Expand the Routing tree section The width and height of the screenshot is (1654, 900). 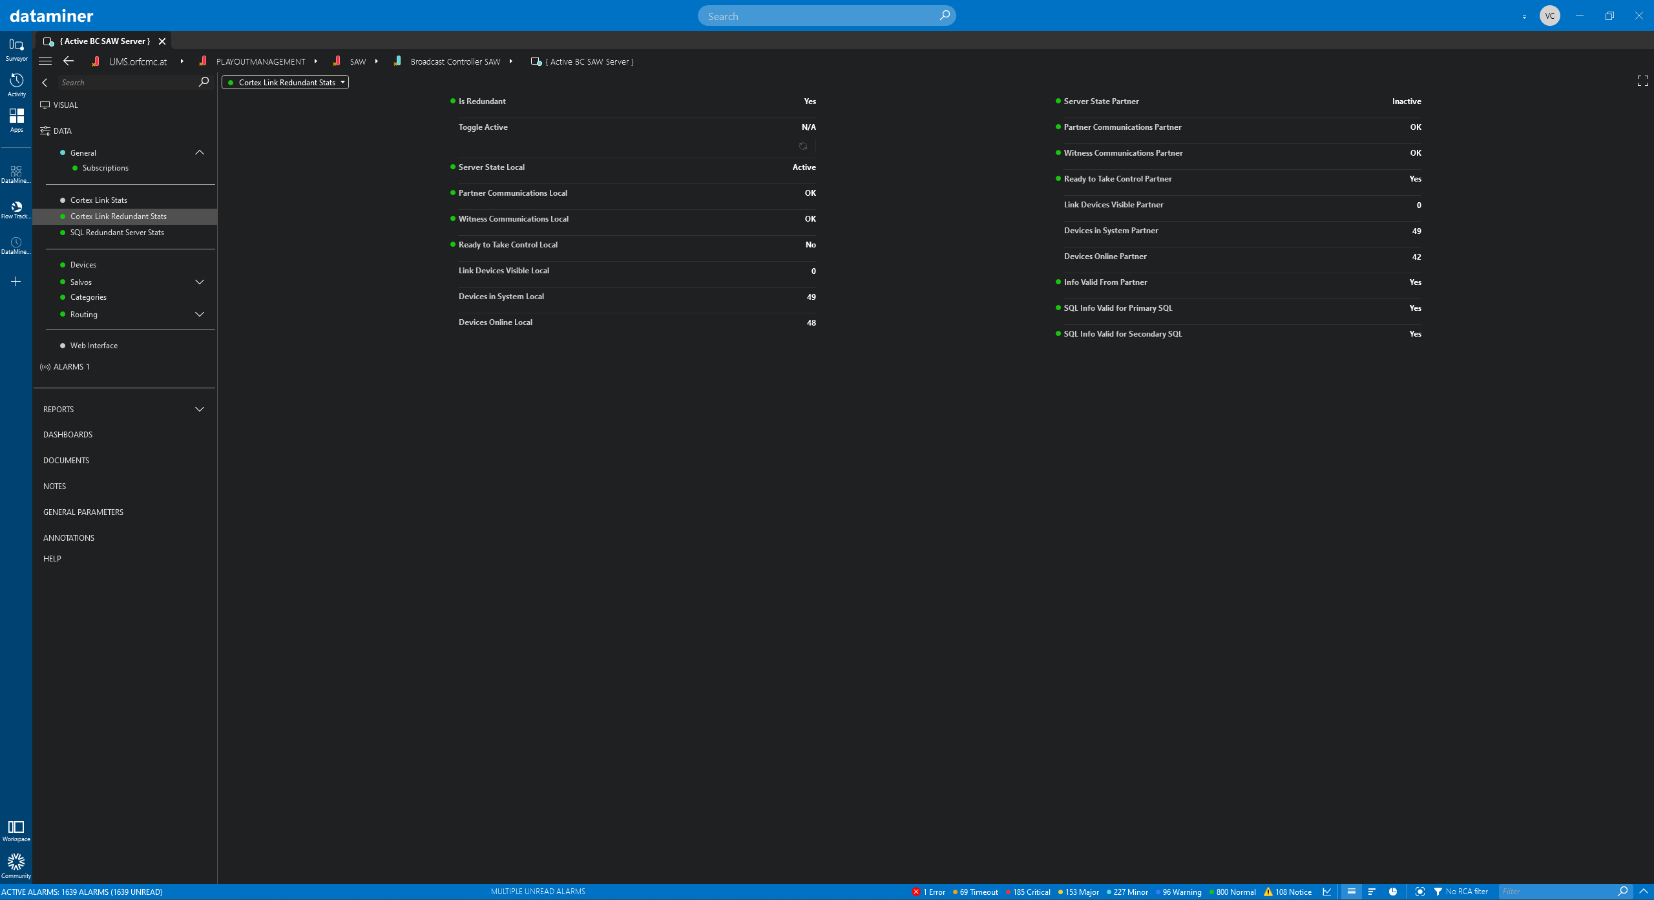pyautogui.click(x=200, y=314)
